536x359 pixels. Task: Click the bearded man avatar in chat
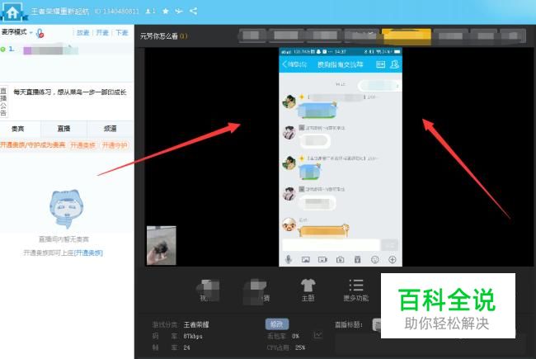[x=289, y=224]
